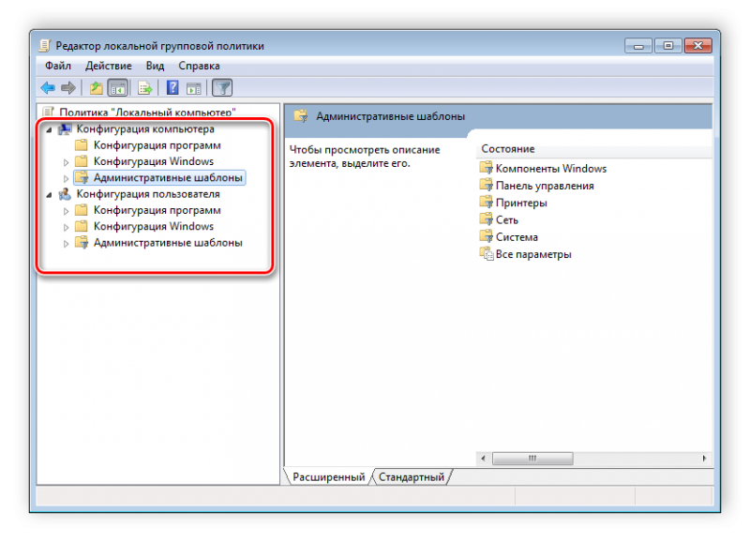Click the Сеть folder icon
The image size is (750, 542).
[486, 220]
